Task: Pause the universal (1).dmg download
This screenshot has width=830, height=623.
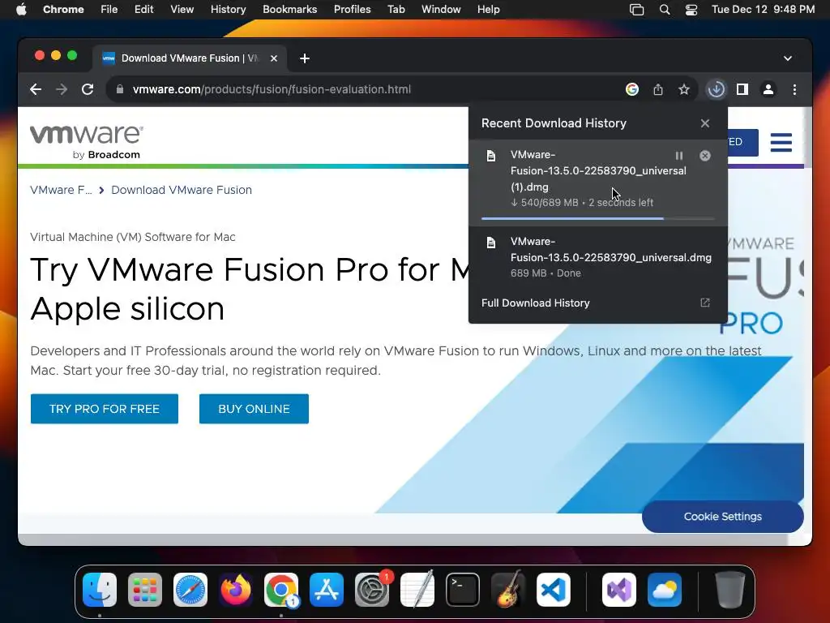Action: 679,156
